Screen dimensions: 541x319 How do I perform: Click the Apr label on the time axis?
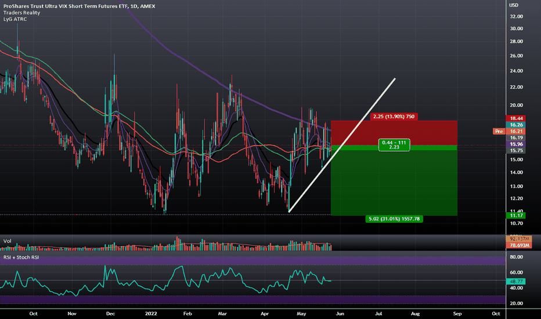[x=265, y=313]
